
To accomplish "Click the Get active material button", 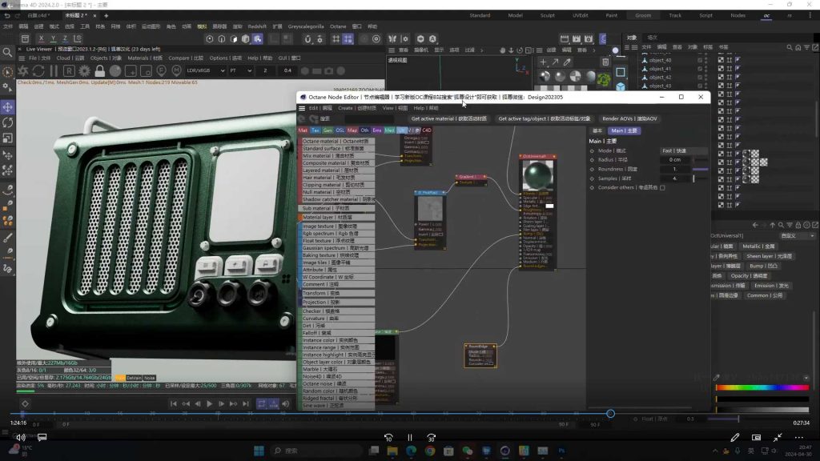I will 448,118.
